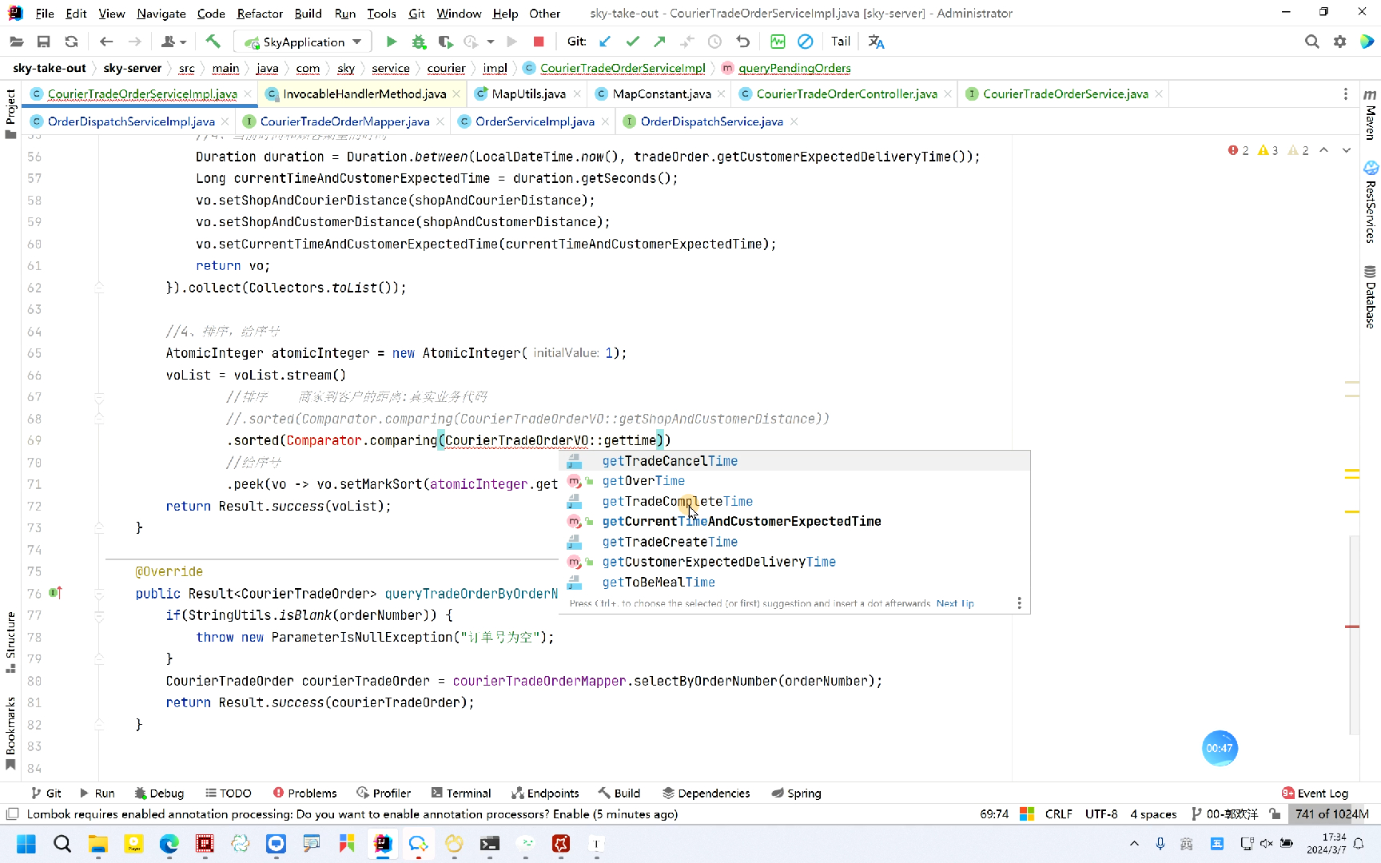Switch to MapUtils.java tab
This screenshot has height=863, width=1381.
527,94
